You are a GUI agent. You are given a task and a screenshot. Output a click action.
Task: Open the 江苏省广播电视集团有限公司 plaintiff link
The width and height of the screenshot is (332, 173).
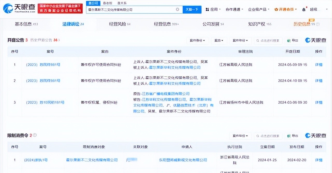pos(166,94)
